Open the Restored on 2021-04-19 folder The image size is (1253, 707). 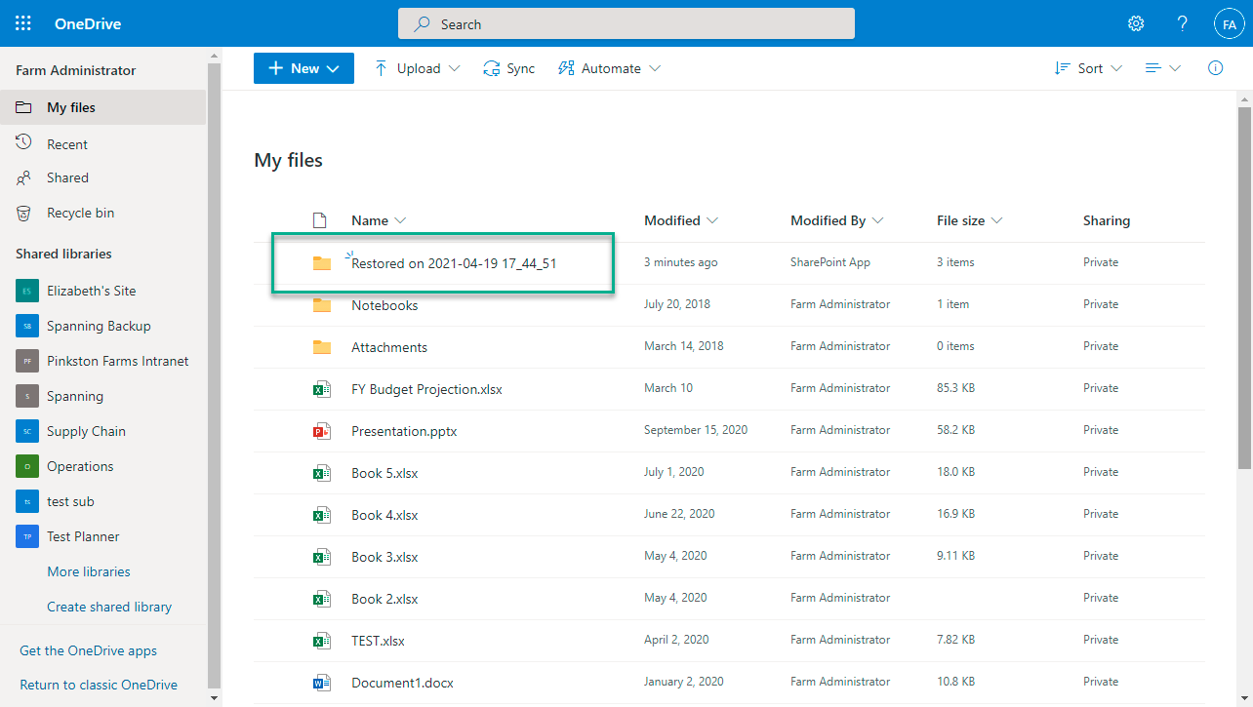pos(454,263)
